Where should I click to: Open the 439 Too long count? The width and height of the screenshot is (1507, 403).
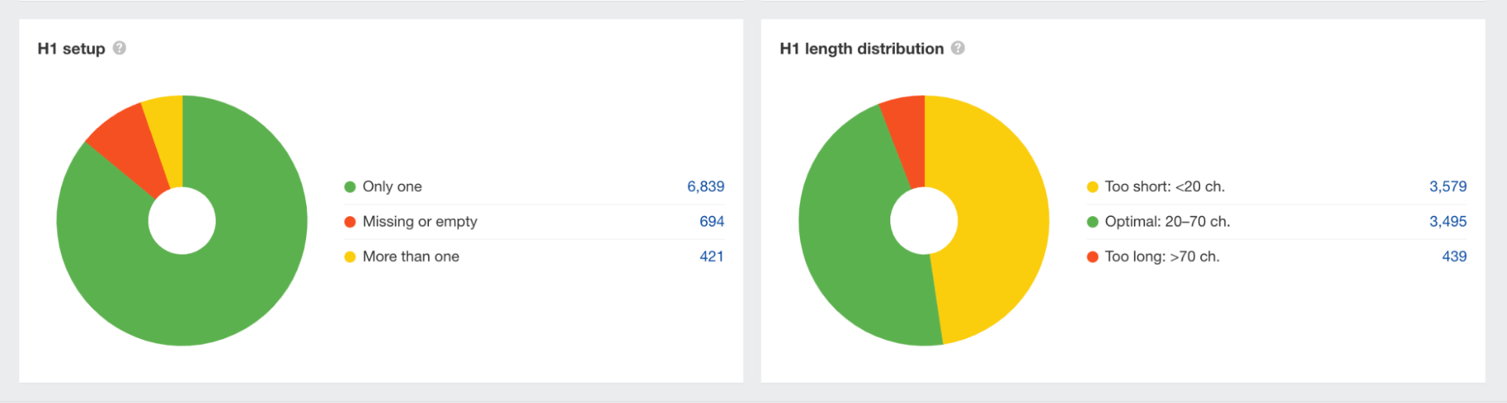coord(1453,257)
